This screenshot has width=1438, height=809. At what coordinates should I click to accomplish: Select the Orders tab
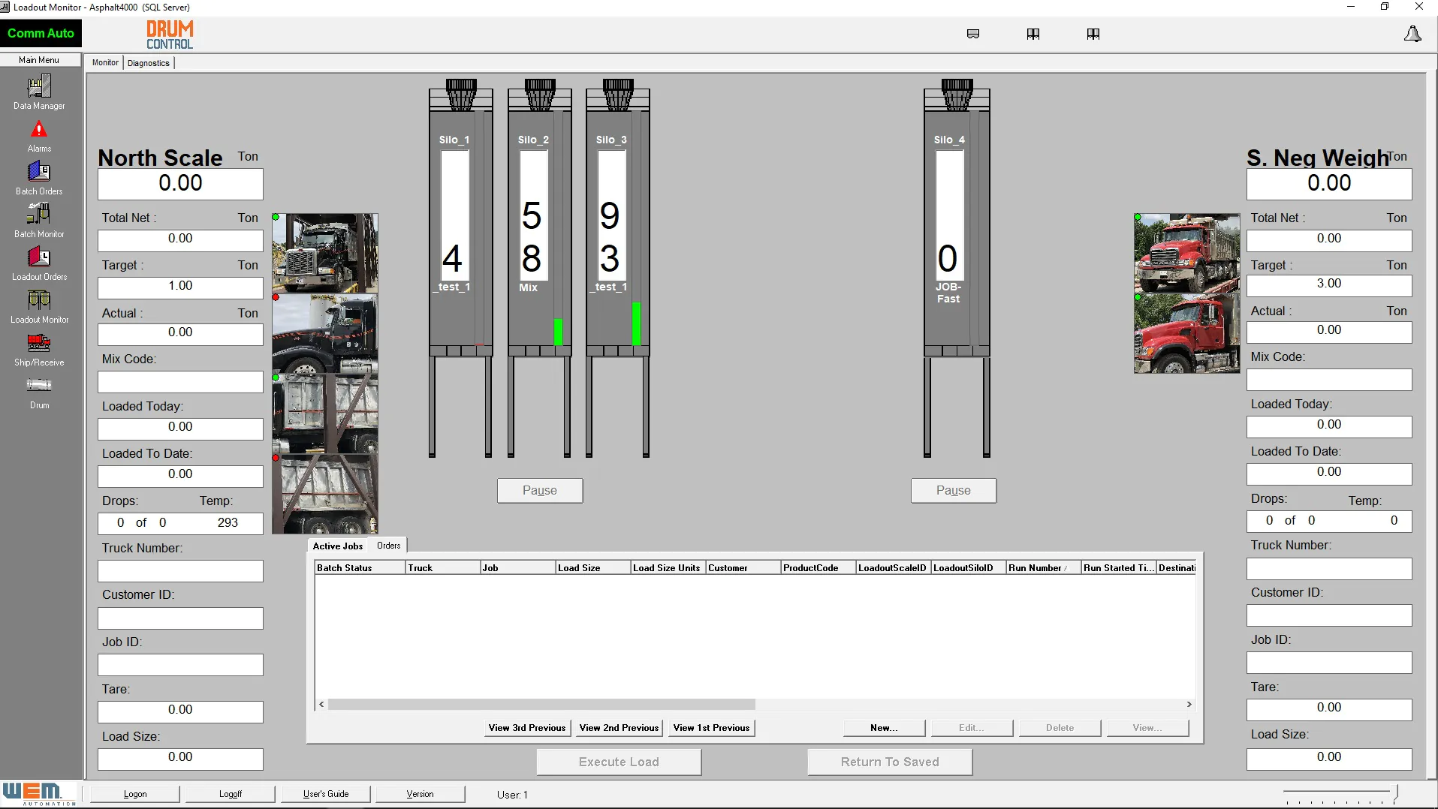388,546
